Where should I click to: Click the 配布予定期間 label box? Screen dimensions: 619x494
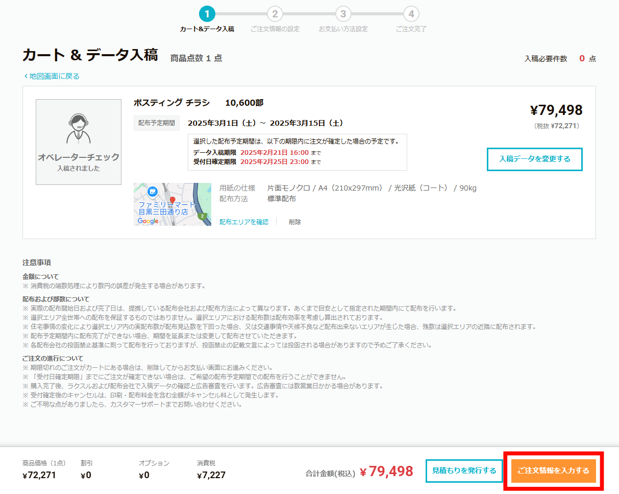coord(157,123)
